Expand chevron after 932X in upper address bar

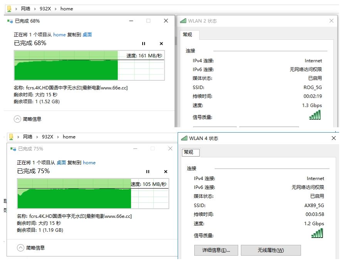55,9
